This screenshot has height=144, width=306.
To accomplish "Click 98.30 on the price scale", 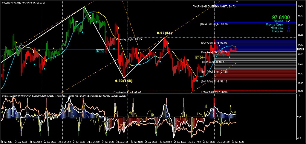I will tap(300, 26).
